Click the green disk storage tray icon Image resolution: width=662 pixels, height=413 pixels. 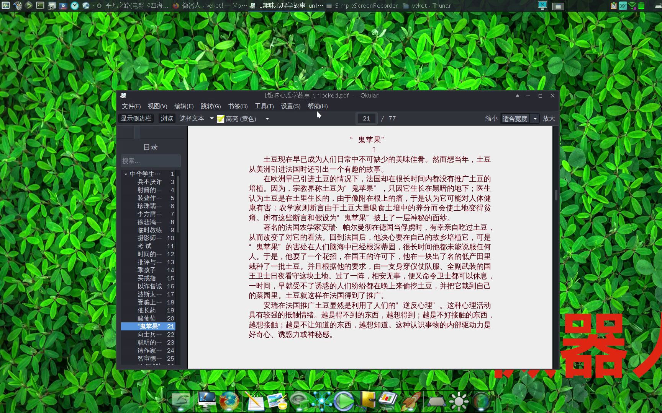point(641,6)
